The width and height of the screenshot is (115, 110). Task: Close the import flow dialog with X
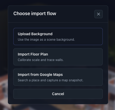tap(99, 14)
